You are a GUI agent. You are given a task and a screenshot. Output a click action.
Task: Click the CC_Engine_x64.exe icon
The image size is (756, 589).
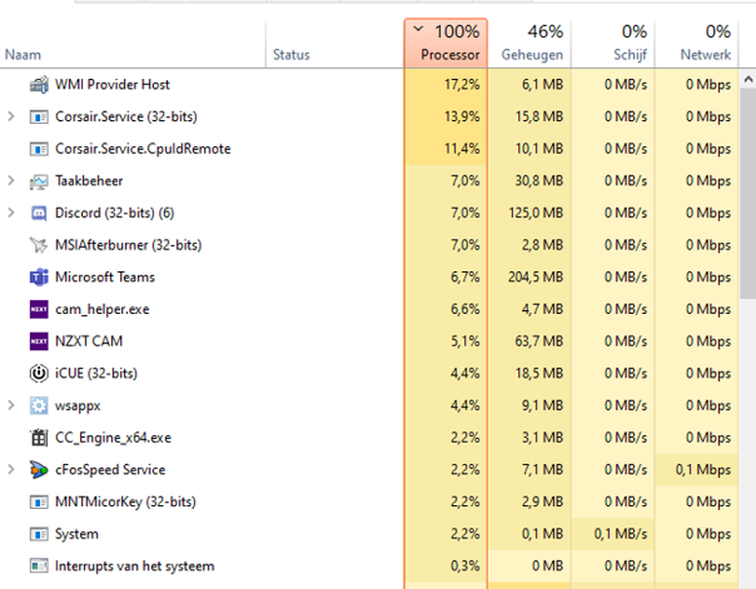[x=39, y=438]
